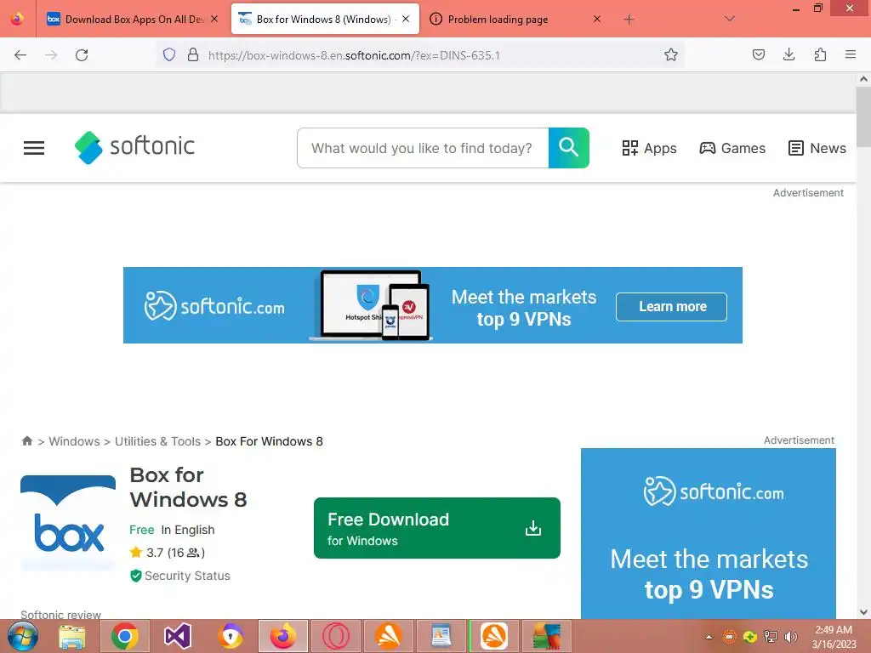
Task: Go back to the previous page
Action: [20, 55]
